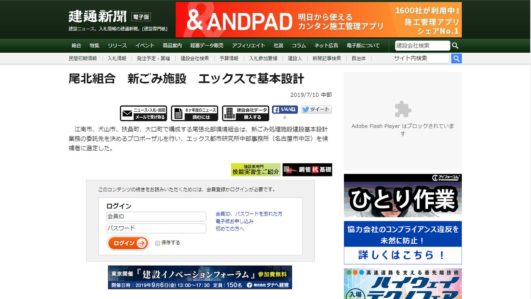Click the article headline 尾北組合 新ごみ施設
This screenshot has width=531, height=299.
pos(186,78)
